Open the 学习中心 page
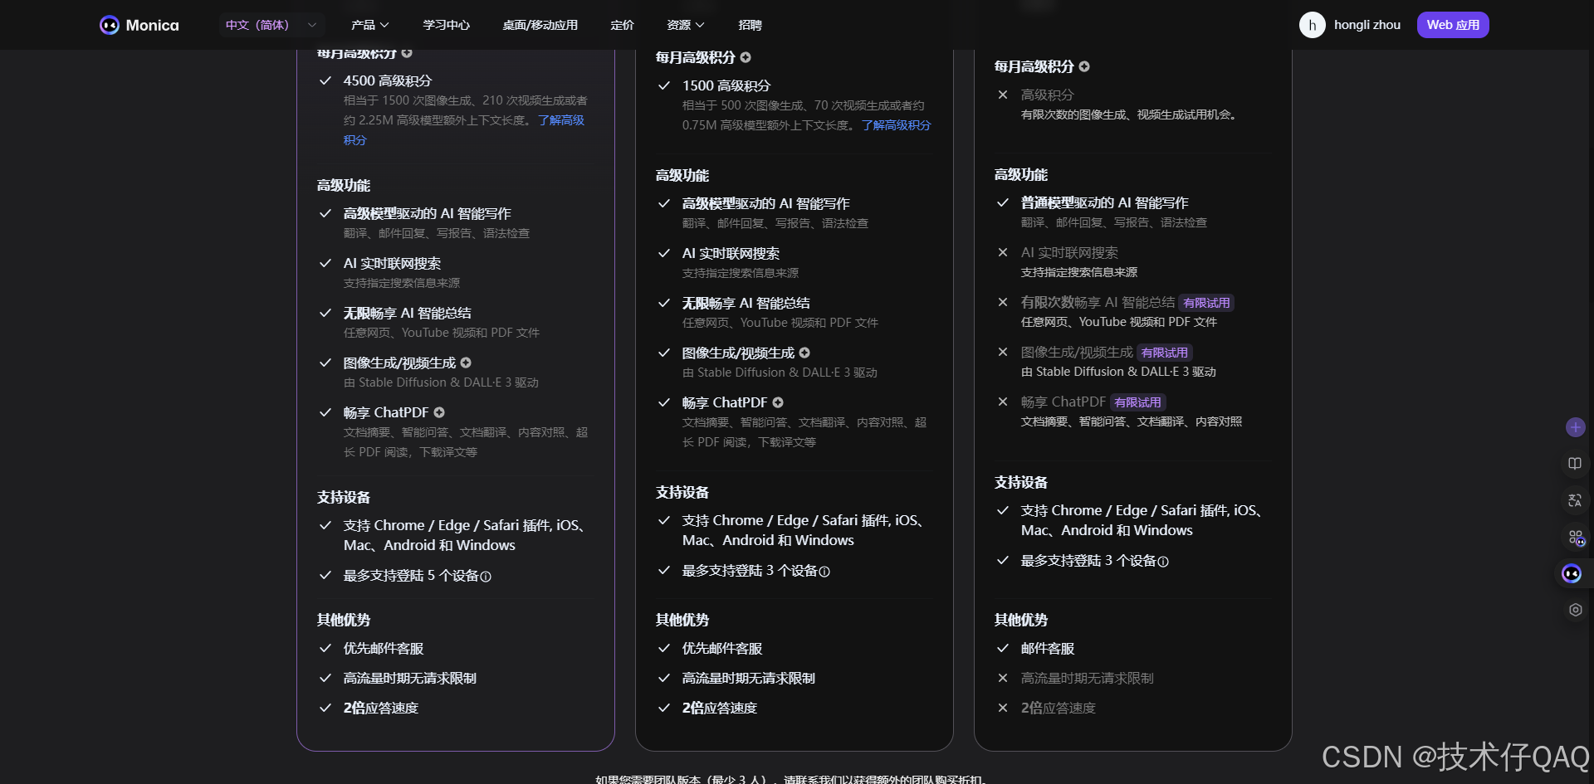The width and height of the screenshot is (1594, 784). click(x=446, y=25)
